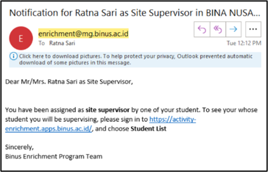Reply to the email with the Reply arrow
Viewport: 268px width, 172px height.
202,29
